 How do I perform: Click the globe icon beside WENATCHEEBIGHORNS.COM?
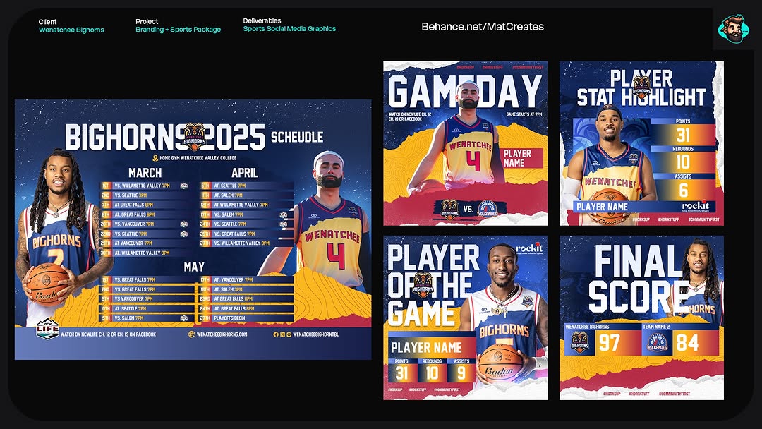tap(191, 334)
